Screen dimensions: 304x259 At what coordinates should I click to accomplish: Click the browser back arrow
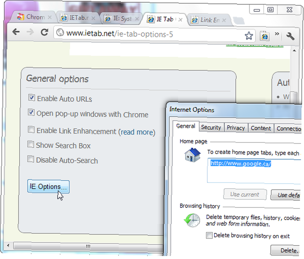pyautogui.click(x=16, y=32)
